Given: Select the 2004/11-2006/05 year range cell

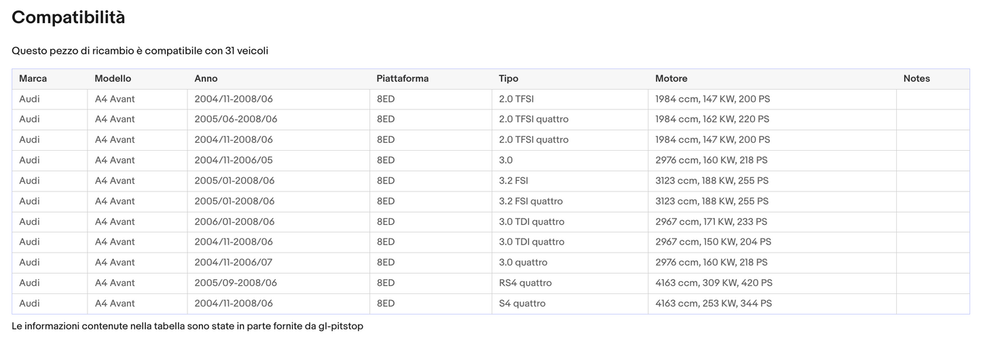Looking at the screenshot, I should pyautogui.click(x=234, y=160).
